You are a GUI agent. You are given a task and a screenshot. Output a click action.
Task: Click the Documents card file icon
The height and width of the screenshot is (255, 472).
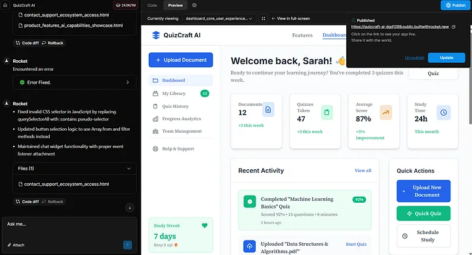pyautogui.click(x=268, y=110)
